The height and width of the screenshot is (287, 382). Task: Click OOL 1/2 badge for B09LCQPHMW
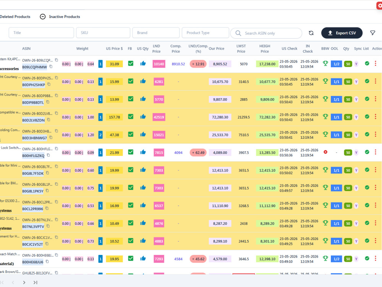tap(337, 64)
